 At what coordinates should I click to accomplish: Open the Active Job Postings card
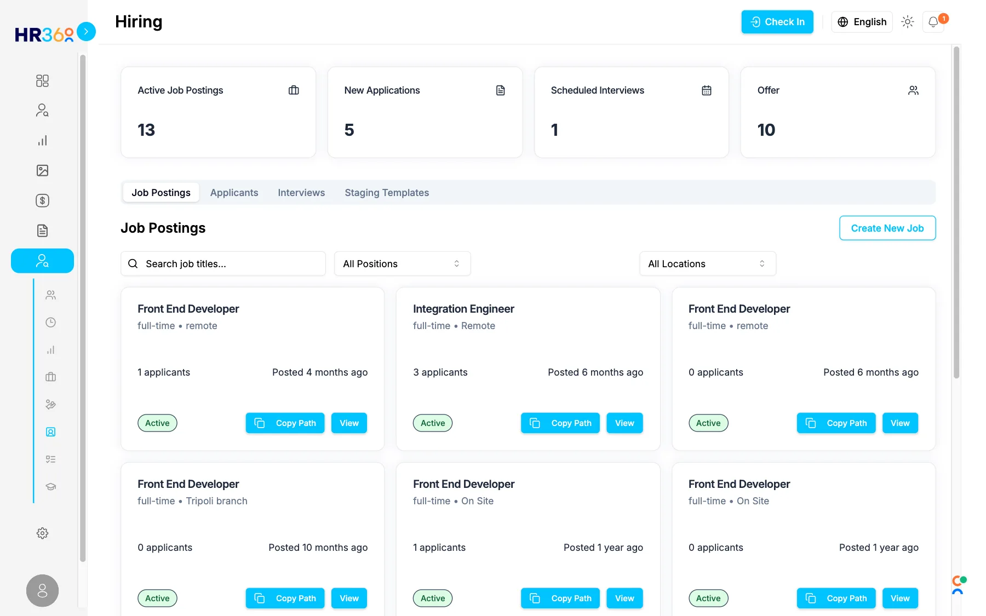(218, 112)
